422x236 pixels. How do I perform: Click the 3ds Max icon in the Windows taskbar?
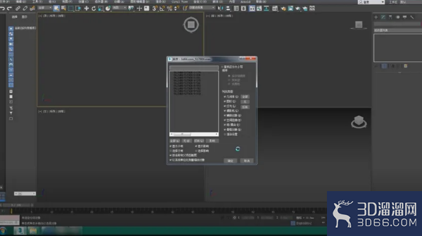20,231
